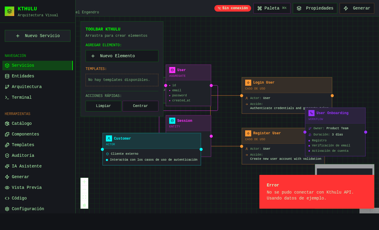Open the Paleta command palette
This screenshot has height=230, width=379.
pyautogui.click(x=272, y=8)
